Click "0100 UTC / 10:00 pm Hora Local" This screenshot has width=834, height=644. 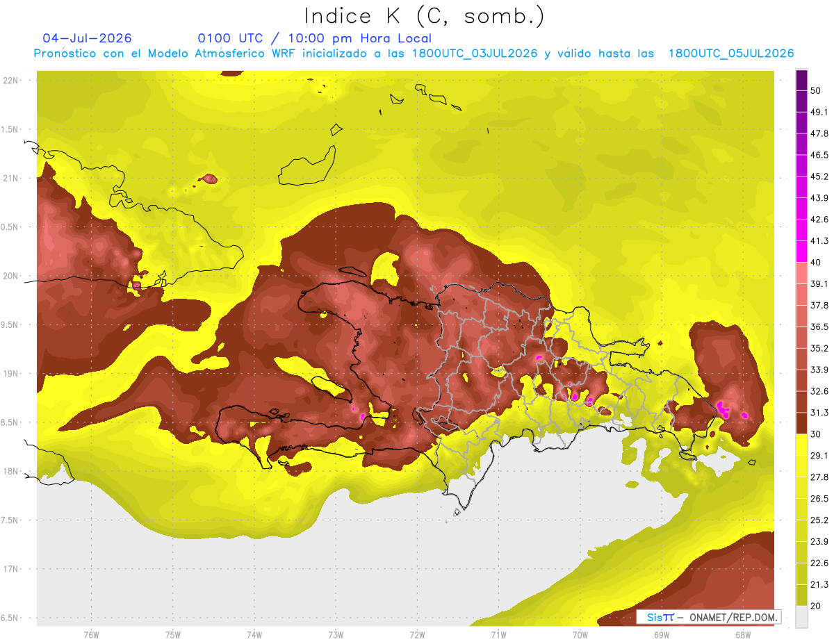coord(314,38)
